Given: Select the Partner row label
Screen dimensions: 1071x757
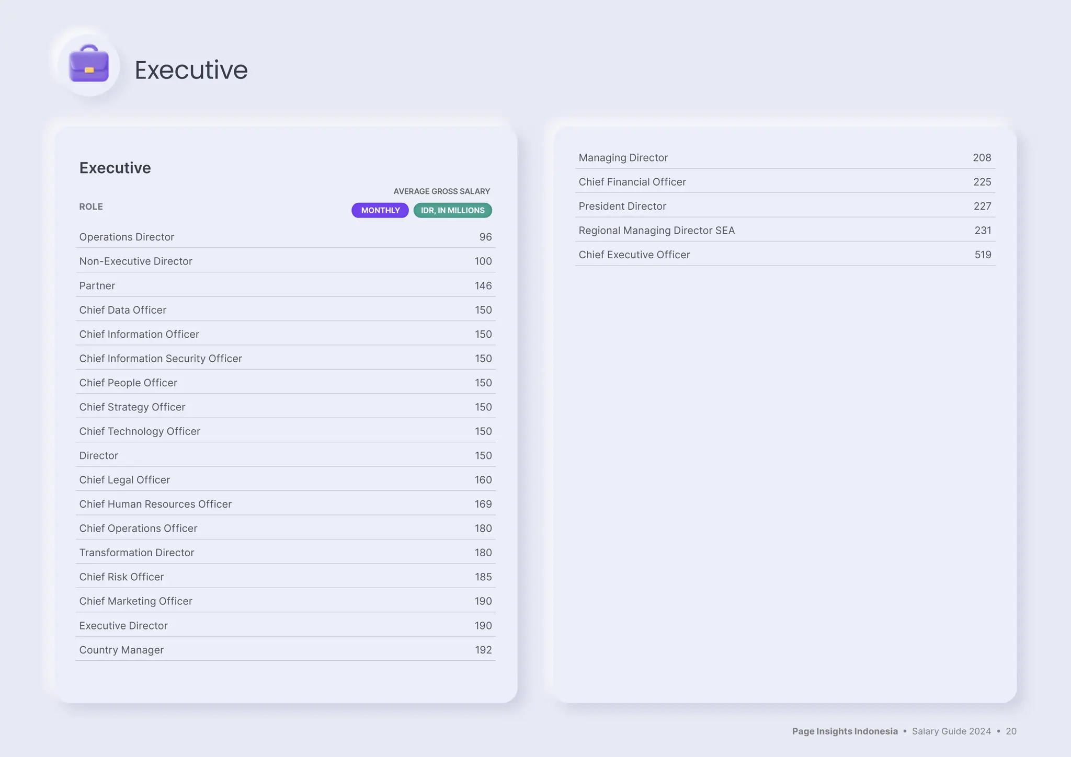Looking at the screenshot, I should [x=97, y=285].
